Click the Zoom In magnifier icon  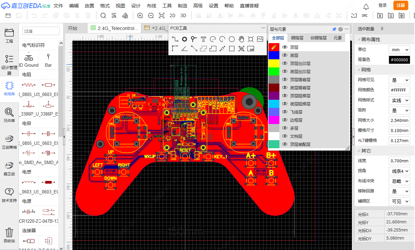click(140, 15)
